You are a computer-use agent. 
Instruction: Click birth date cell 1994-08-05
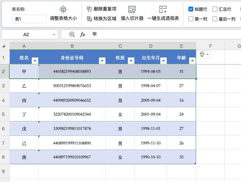pyautogui.click(x=151, y=71)
